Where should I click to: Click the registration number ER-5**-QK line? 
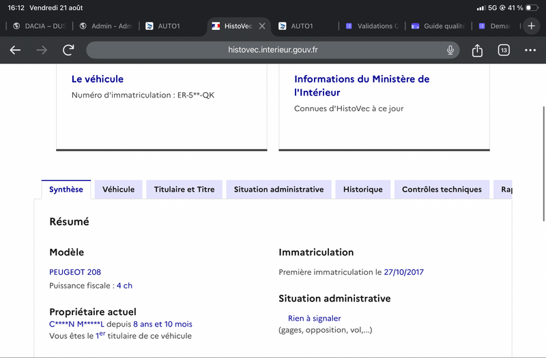click(143, 95)
